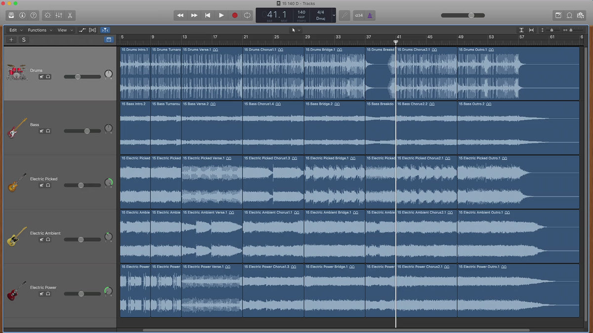
Task: Click the Record button
Action: [235, 15]
